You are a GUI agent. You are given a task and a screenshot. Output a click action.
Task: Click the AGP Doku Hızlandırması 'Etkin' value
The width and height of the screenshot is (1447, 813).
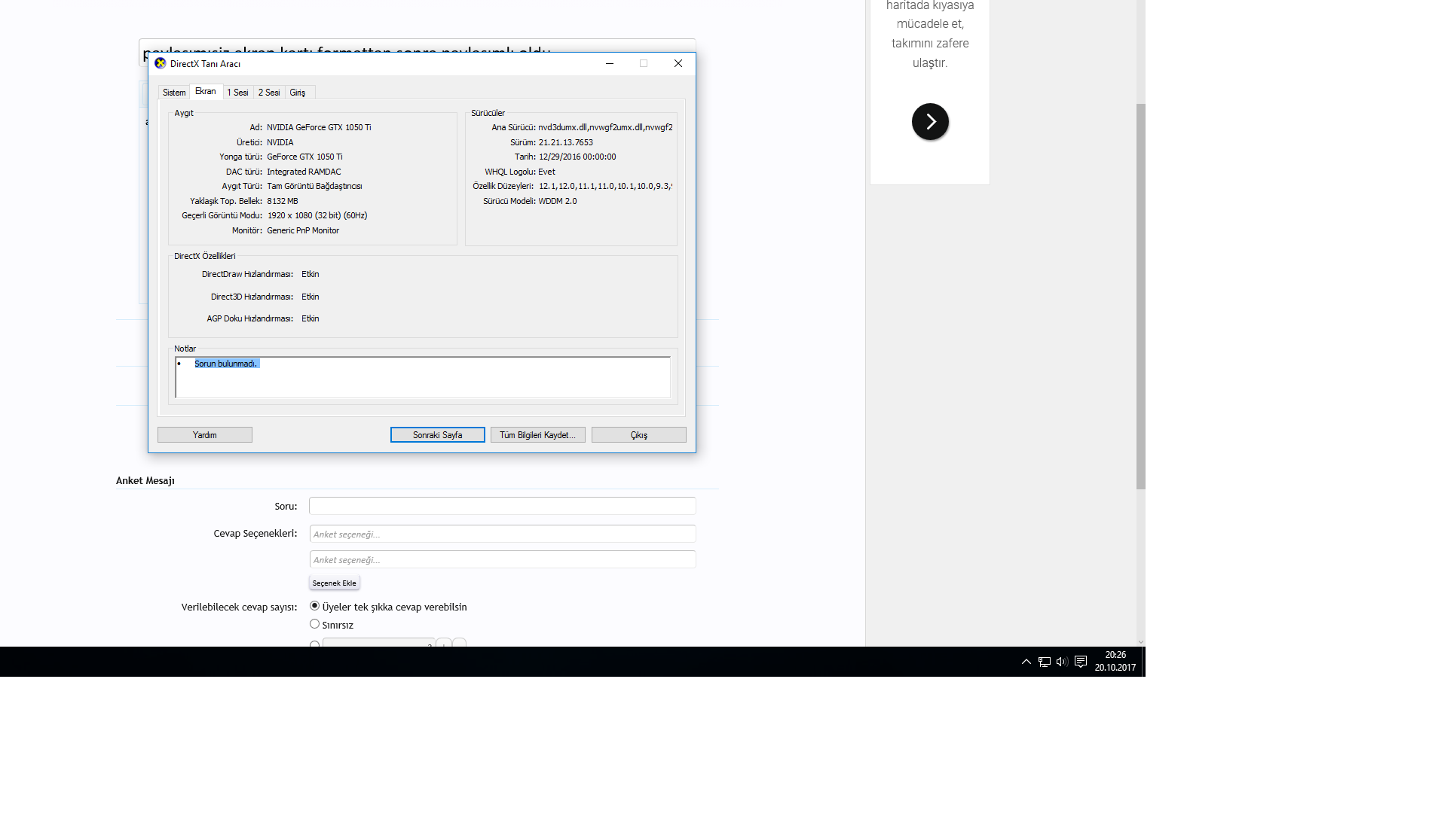click(x=311, y=318)
